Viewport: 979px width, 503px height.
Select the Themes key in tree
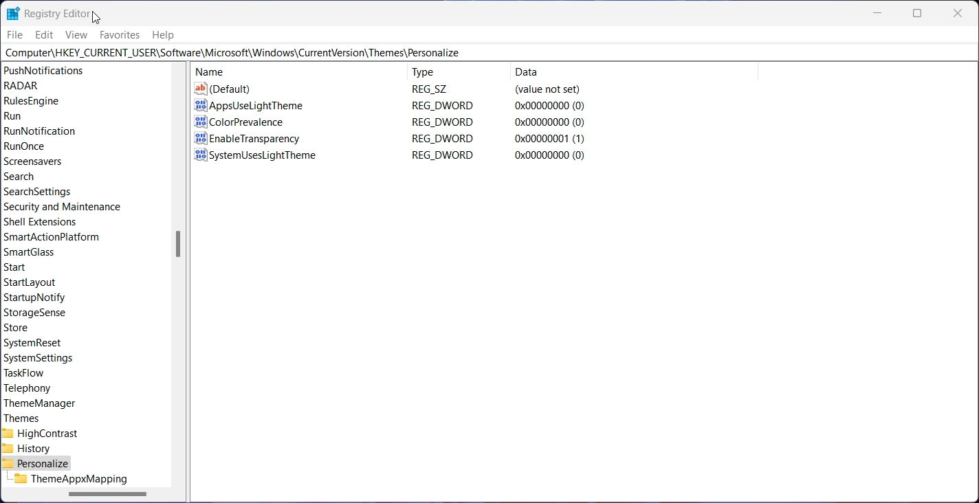(21, 418)
